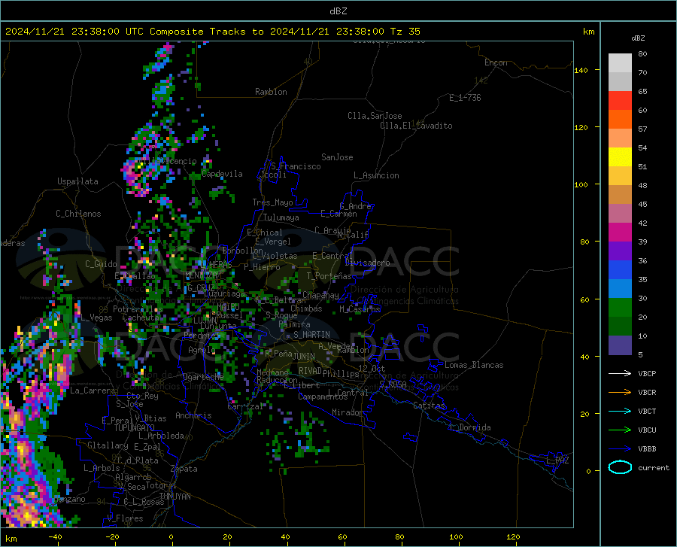This screenshot has height=547, width=677.
Task: Click the strong echo cell near Villavicencio
Action: pos(138,172)
